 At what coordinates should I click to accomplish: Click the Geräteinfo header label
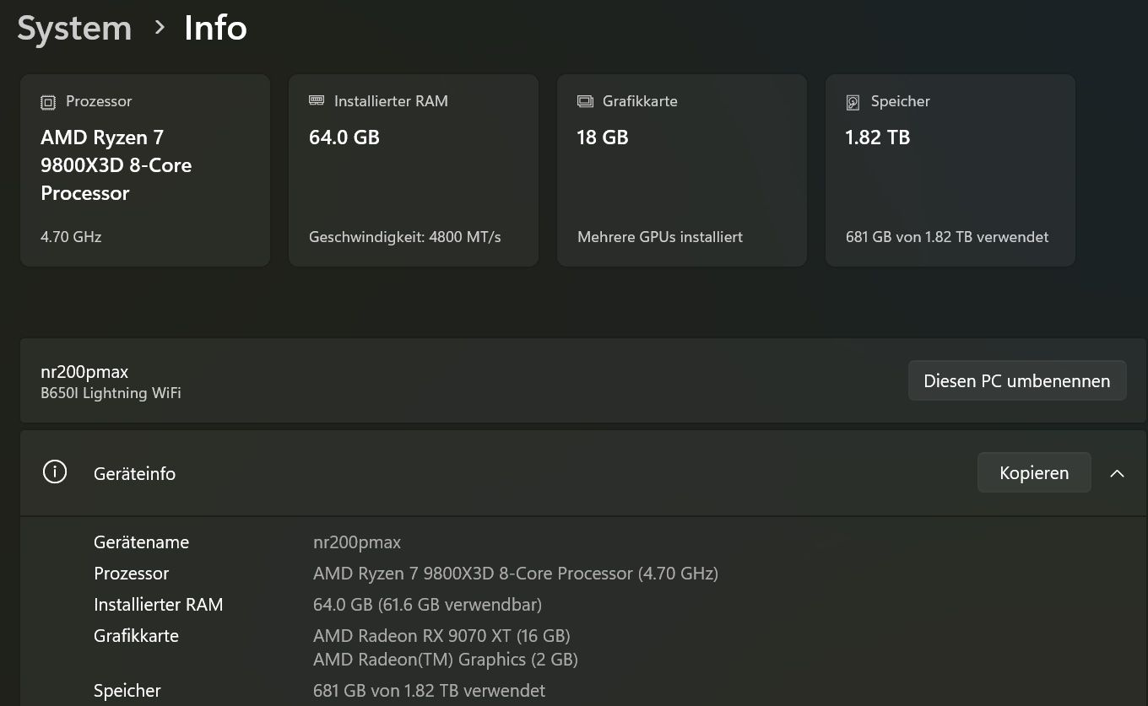click(x=134, y=473)
